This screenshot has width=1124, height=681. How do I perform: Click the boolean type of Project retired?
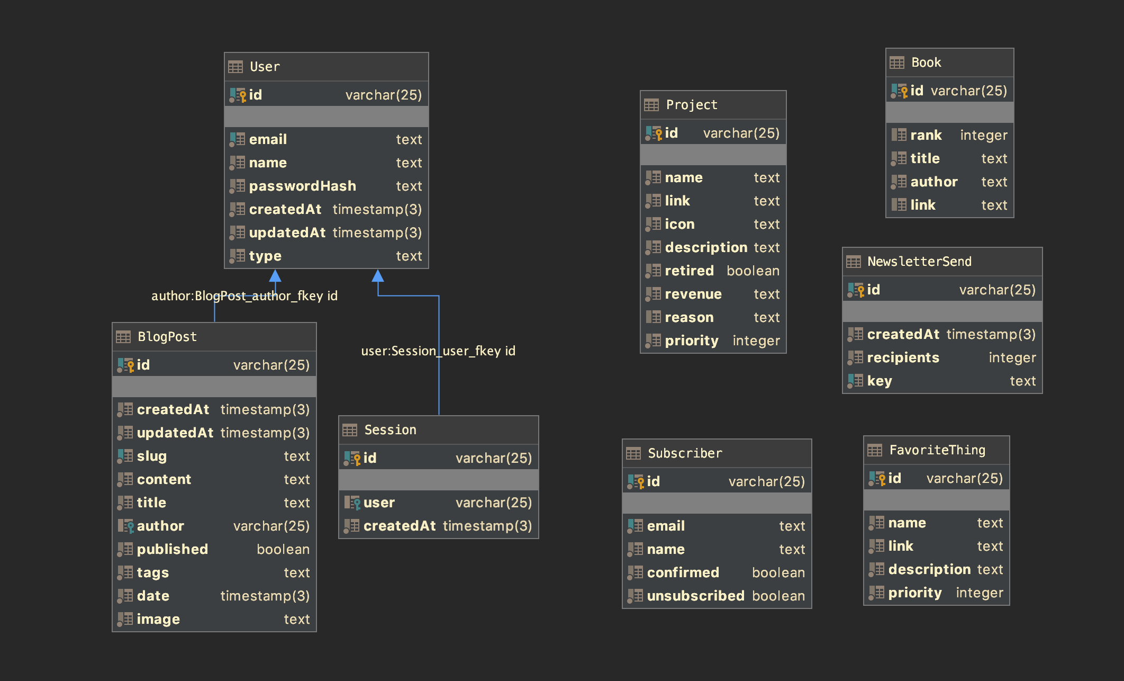coord(753,271)
